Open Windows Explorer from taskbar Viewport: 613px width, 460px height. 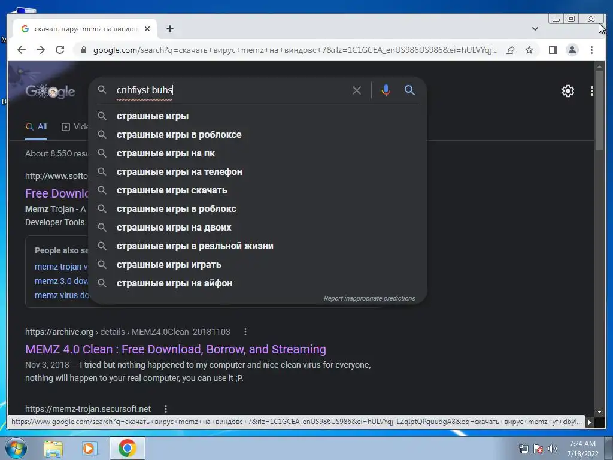point(53,448)
